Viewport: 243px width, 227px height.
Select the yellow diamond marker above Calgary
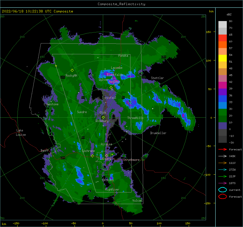(107, 155)
